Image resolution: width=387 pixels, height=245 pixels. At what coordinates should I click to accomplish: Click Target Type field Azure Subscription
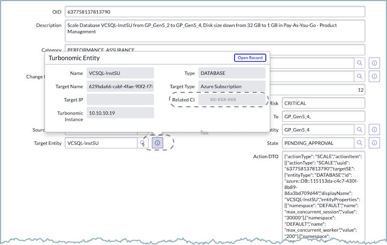pos(232,86)
